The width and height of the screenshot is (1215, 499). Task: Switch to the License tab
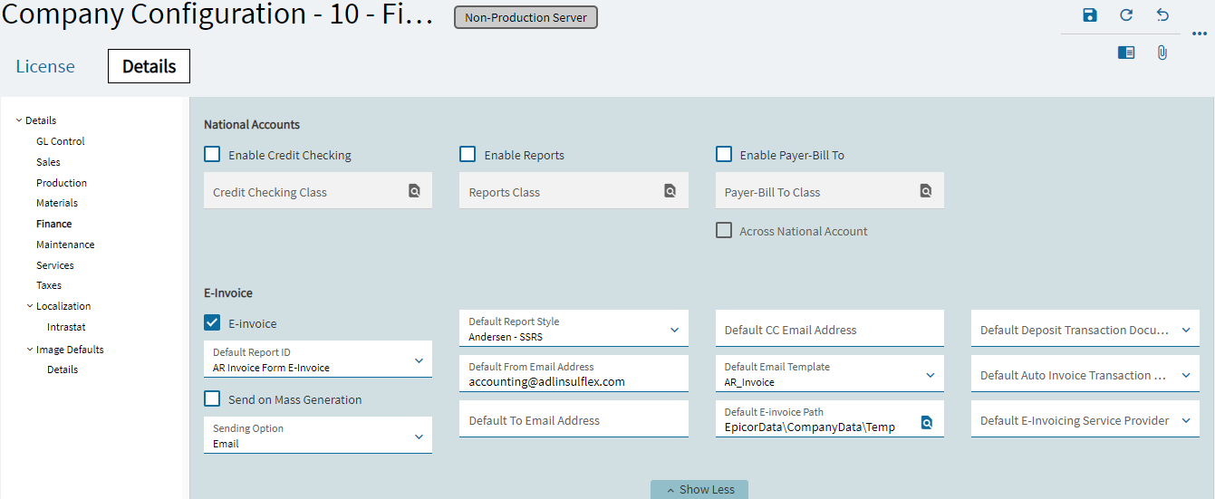[45, 66]
